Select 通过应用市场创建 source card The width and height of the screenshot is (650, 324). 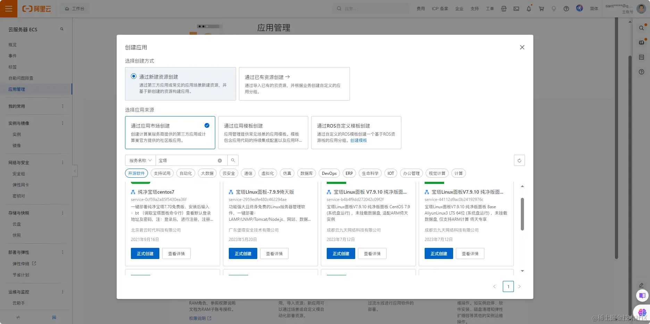(x=170, y=132)
